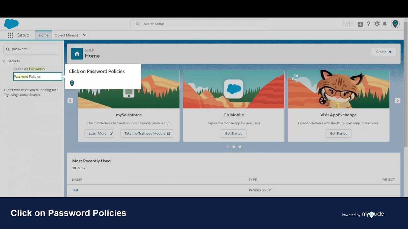Expand the Object Manager tab chevron
Viewport: 408px width, 229px height.
(84, 35)
